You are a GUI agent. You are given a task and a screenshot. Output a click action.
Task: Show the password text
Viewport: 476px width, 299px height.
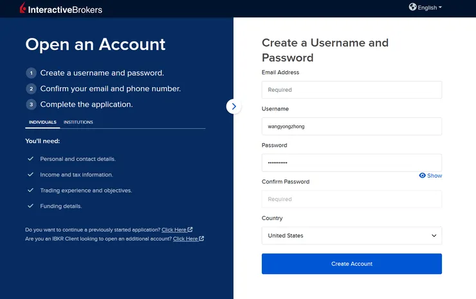pyautogui.click(x=430, y=175)
